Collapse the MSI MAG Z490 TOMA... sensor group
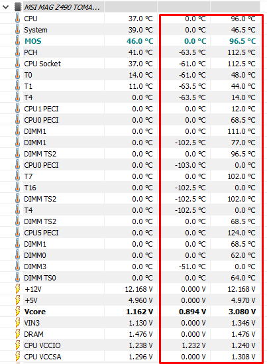The width and height of the screenshot is (267, 364). coord(5,7)
